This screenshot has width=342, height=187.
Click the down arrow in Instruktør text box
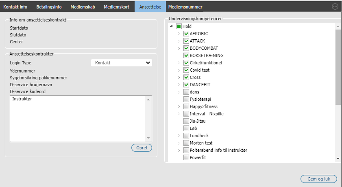pos(148,138)
